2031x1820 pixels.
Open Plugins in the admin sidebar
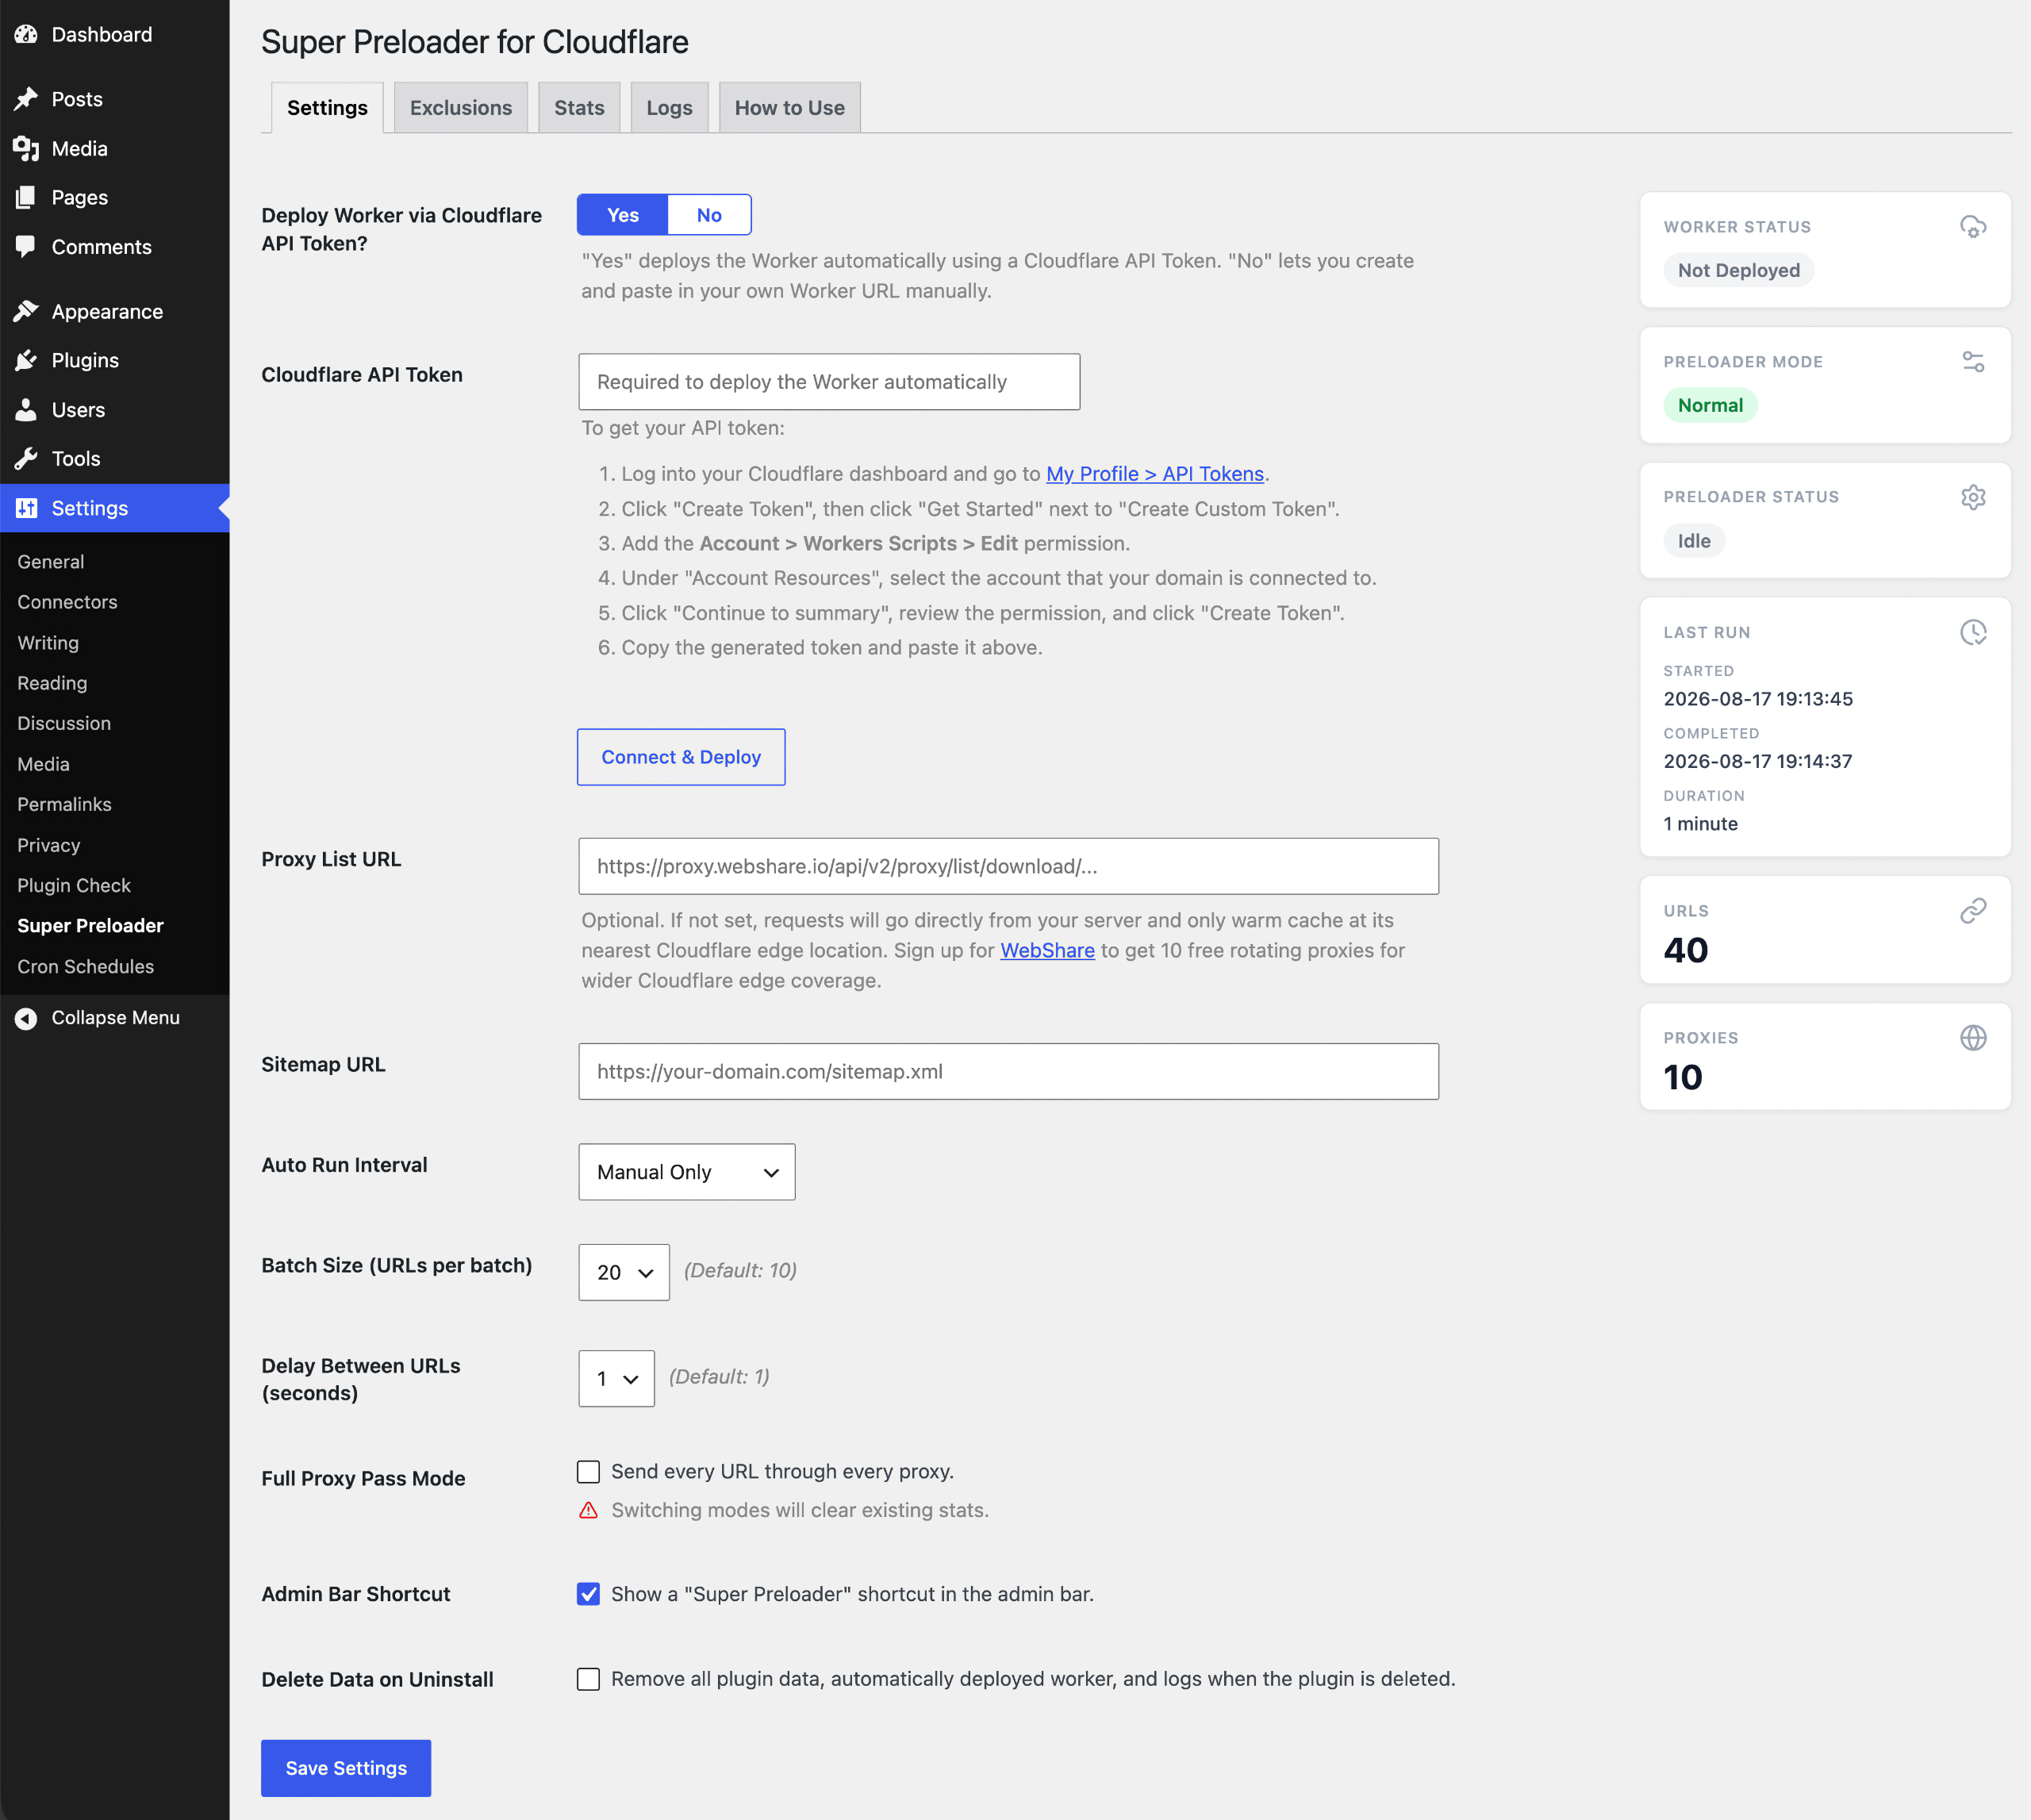coord(85,361)
